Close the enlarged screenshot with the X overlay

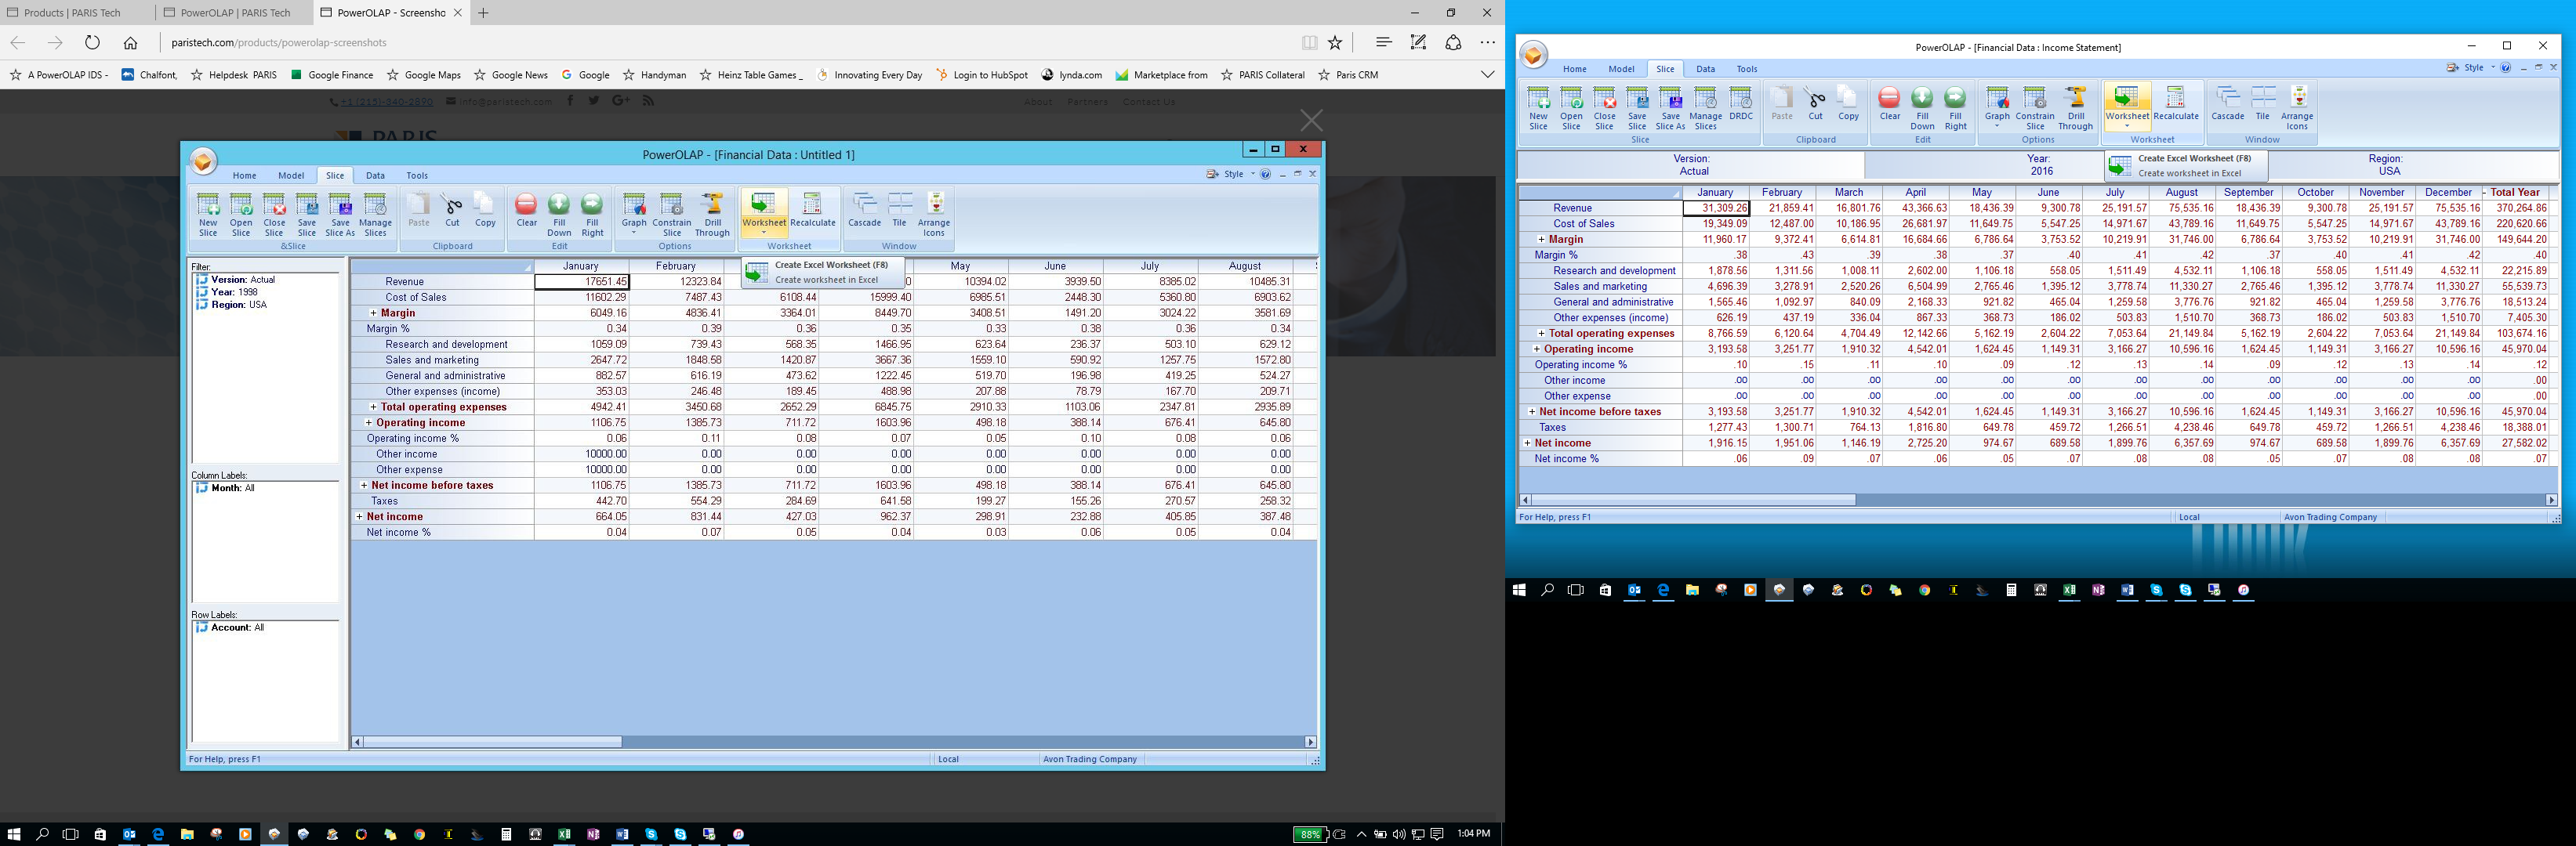click(x=1311, y=120)
